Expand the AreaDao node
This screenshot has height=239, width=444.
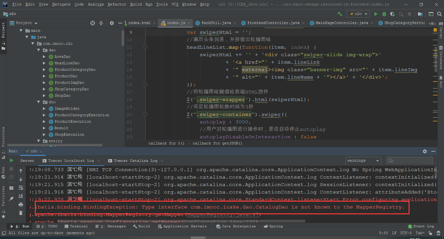[x=44, y=57]
